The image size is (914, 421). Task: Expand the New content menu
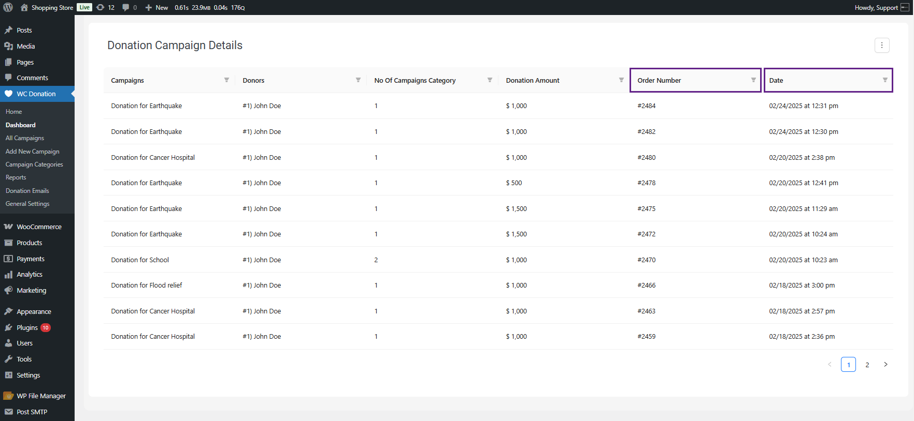[156, 7]
